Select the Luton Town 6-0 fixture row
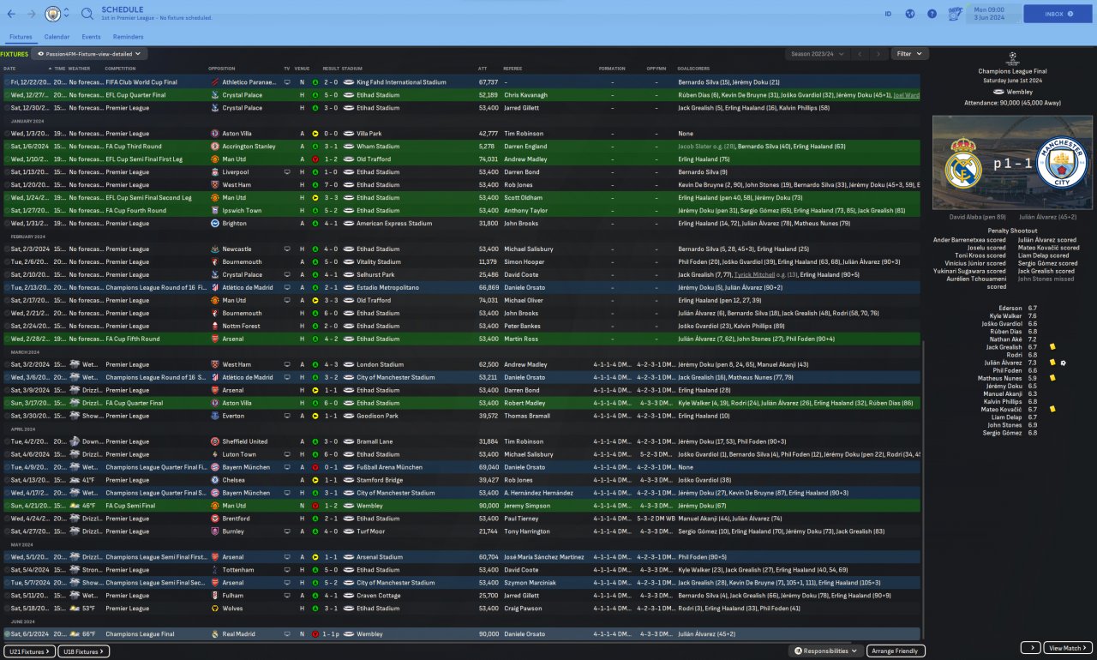1097x660 pixels. tap(460, 454)
